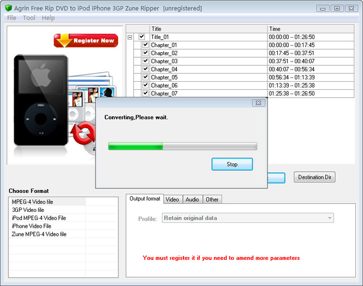Toggle the Chapter_02 checkbox

coord(145,53)
